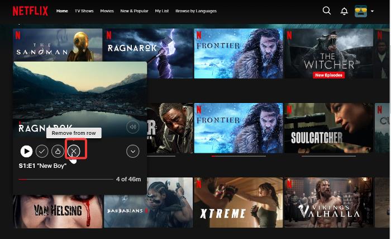The width and height of the screenshot is (391, 239).
Task: Open New & Popular
Action: [134, 11]
